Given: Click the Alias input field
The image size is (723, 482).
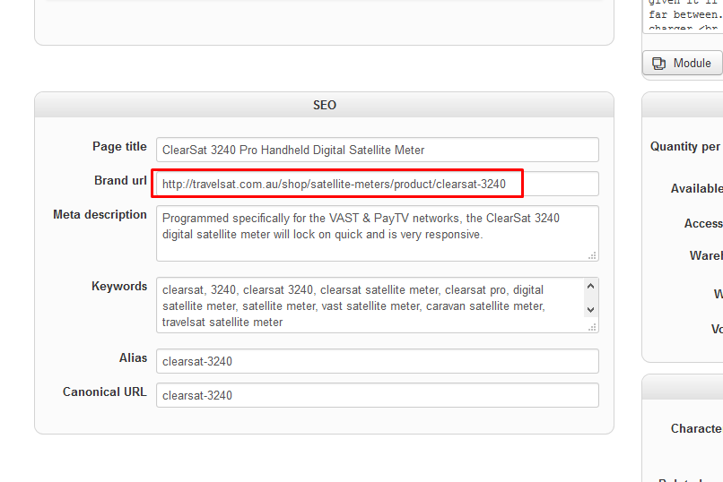Looking at the screenshot, I should tap(377, 361).
